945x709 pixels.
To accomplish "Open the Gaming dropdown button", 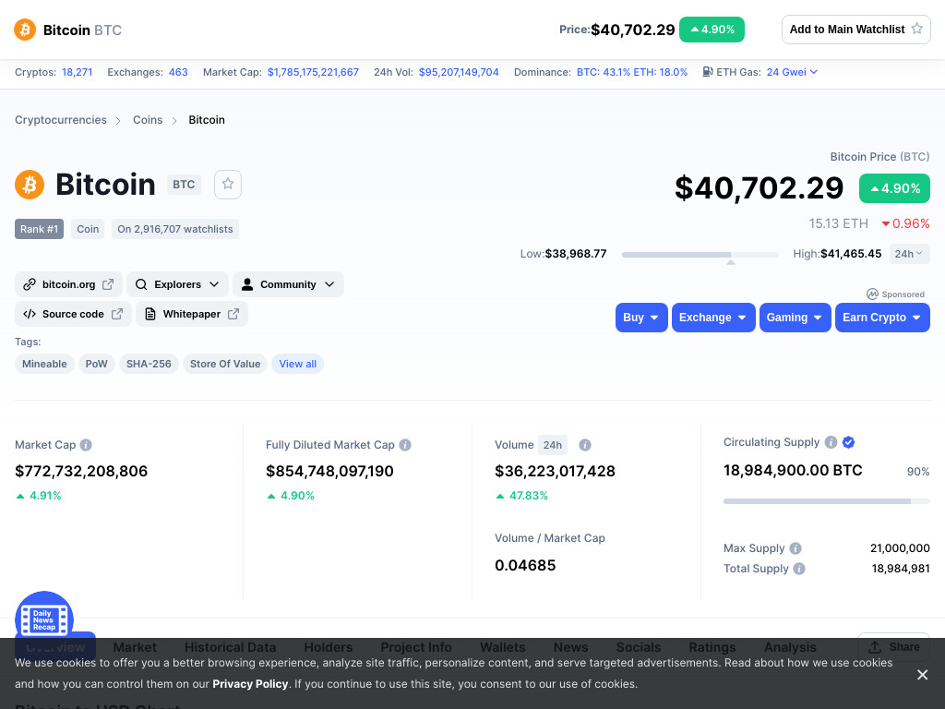I will coord(795,318).
